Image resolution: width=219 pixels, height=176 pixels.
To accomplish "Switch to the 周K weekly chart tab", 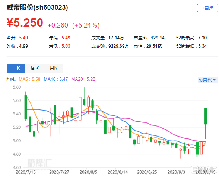I will click(x=35, y=68).
